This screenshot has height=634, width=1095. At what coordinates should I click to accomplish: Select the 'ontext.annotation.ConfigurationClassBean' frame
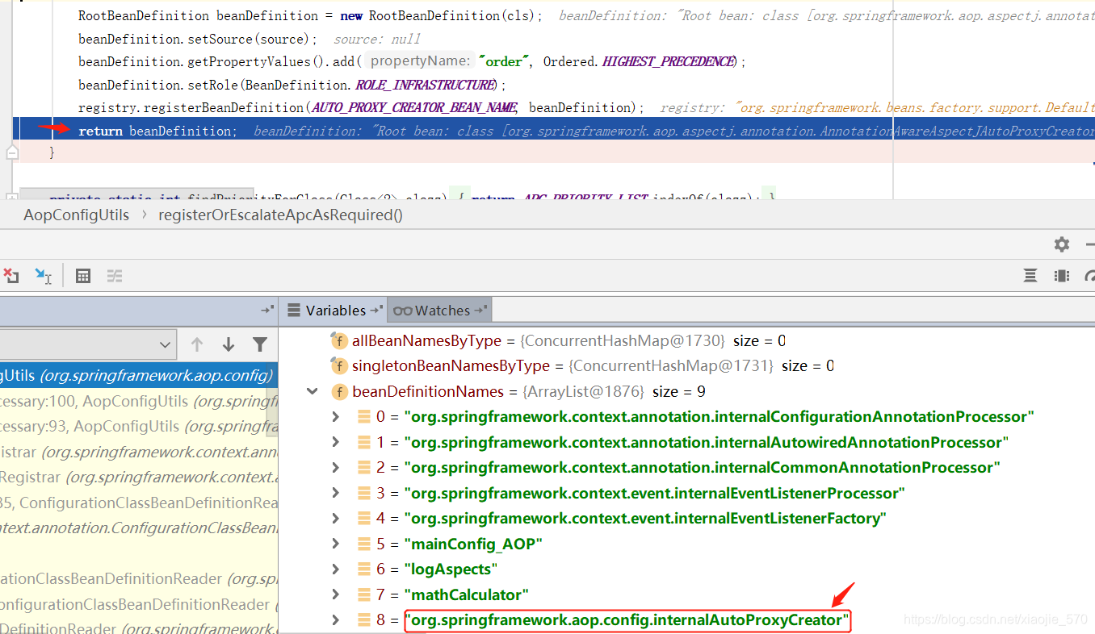pos(139,528)
